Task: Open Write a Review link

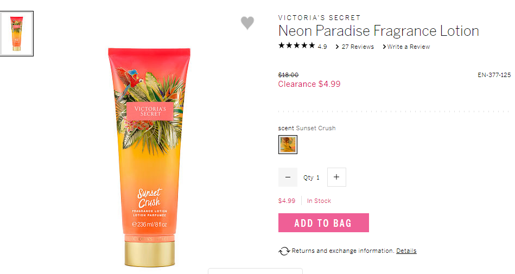Action: pyautogui.click(x=408, y=47)
